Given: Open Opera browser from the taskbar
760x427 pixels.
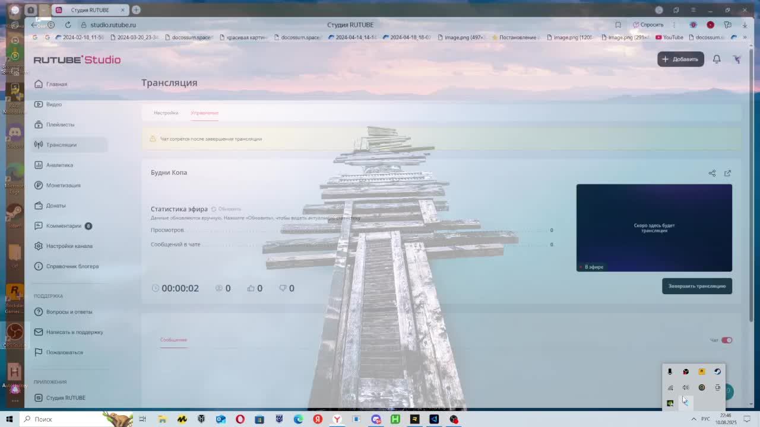Looking at the screenshot, I should coord(240,419).
